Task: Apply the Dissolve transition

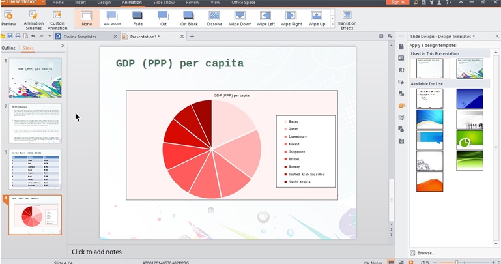Action: point(214,18)
